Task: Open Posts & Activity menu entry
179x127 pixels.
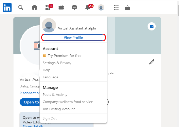Action: coord(55,95)
